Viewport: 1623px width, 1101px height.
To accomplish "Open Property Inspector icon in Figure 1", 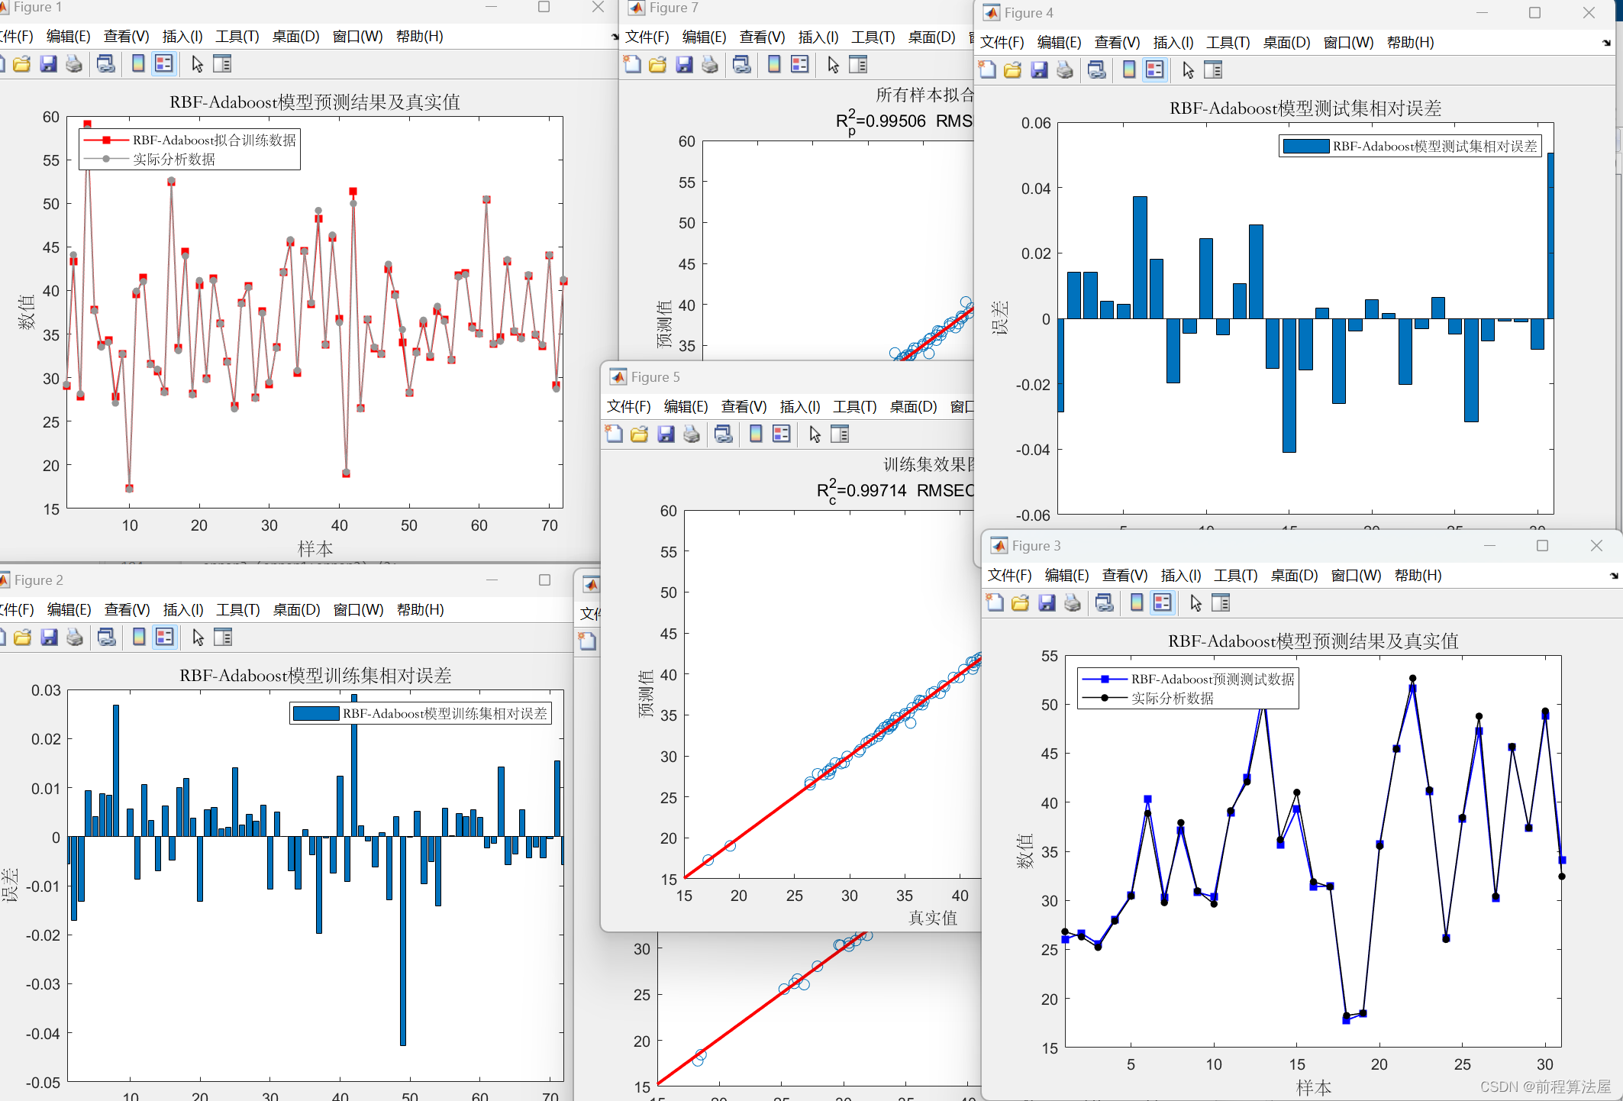I will click(x=222, y=64).
